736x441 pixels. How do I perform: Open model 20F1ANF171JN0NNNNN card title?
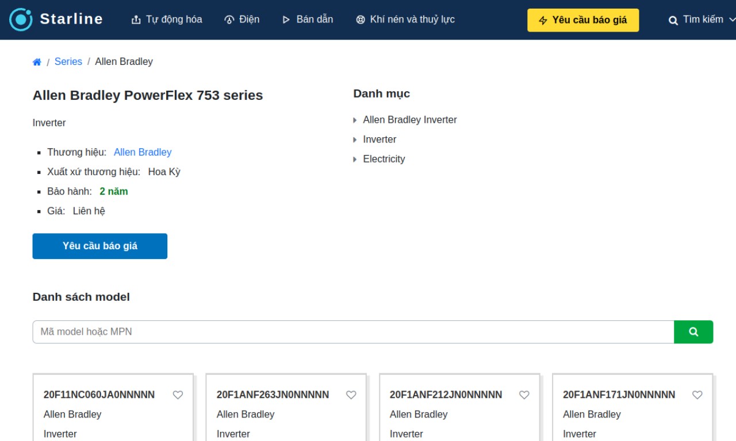[619, 394]
